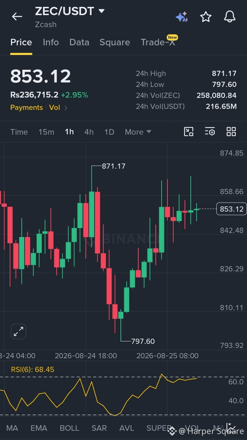This screenshot has height=440, width=247.
Task: Tap the back arrow icon
Action: click(x=17, y=16)
